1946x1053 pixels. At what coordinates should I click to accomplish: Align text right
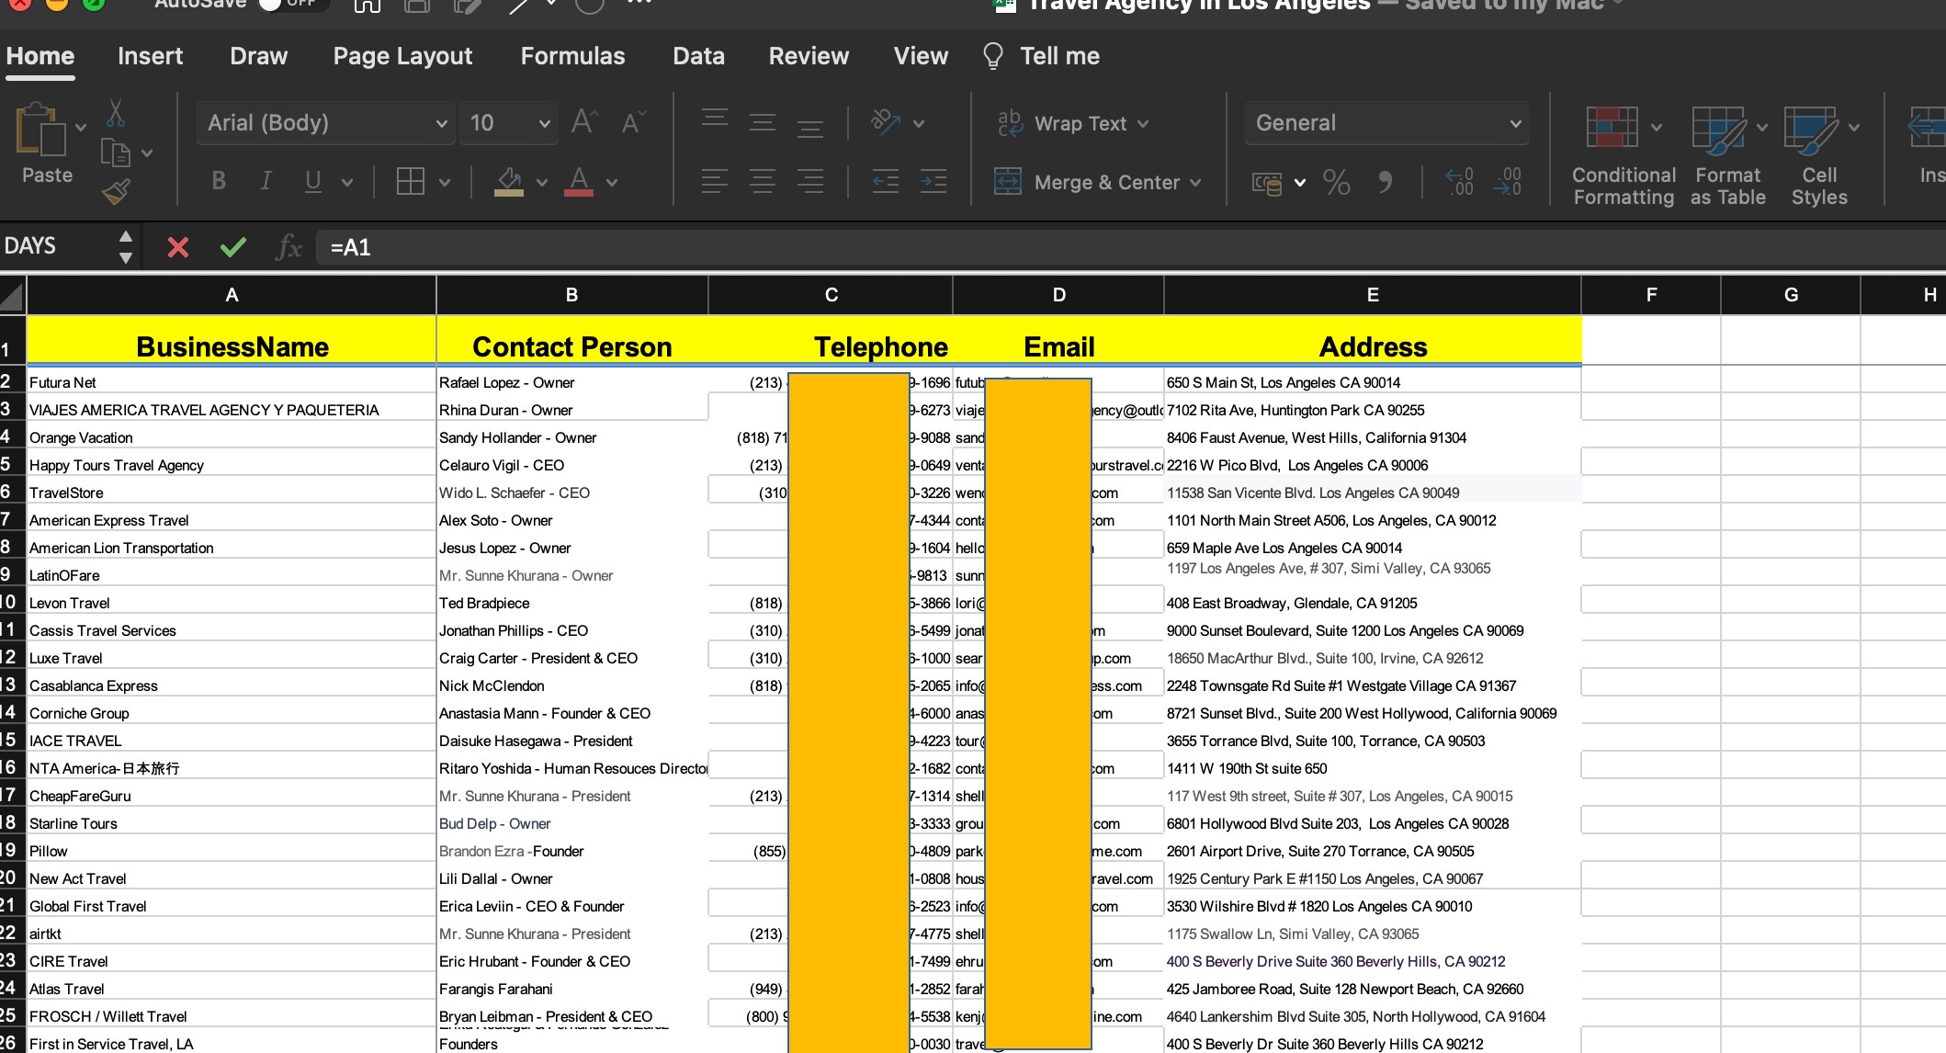coord(810,181)
